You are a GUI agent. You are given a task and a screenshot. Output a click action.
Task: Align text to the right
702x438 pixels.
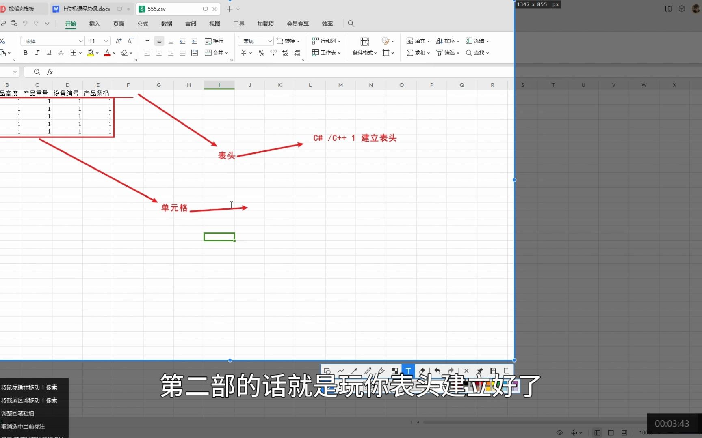[x=171, y=53]
